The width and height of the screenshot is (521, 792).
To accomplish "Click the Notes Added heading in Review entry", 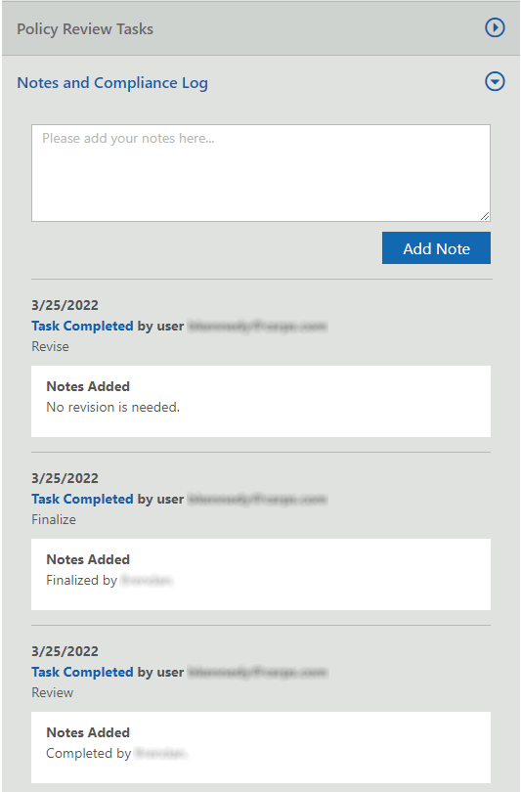I will coord(88,733).
